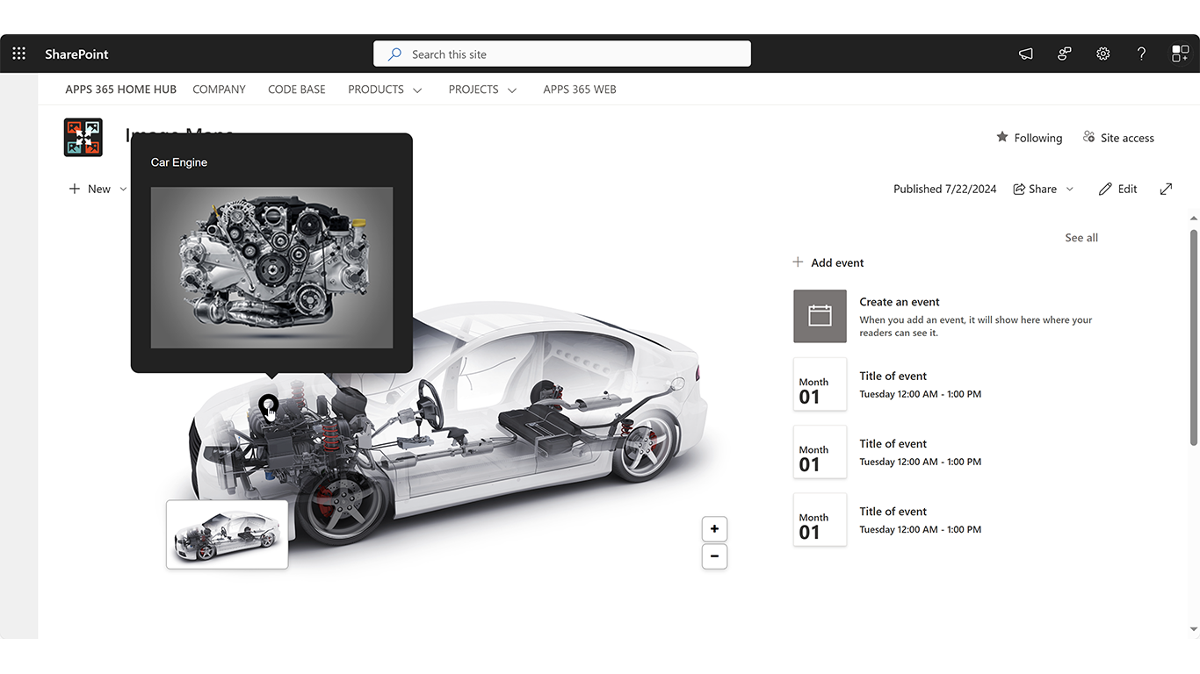1200x674 pixels.
Task: Open the See all events link
Action: [x=1081, y=238]
